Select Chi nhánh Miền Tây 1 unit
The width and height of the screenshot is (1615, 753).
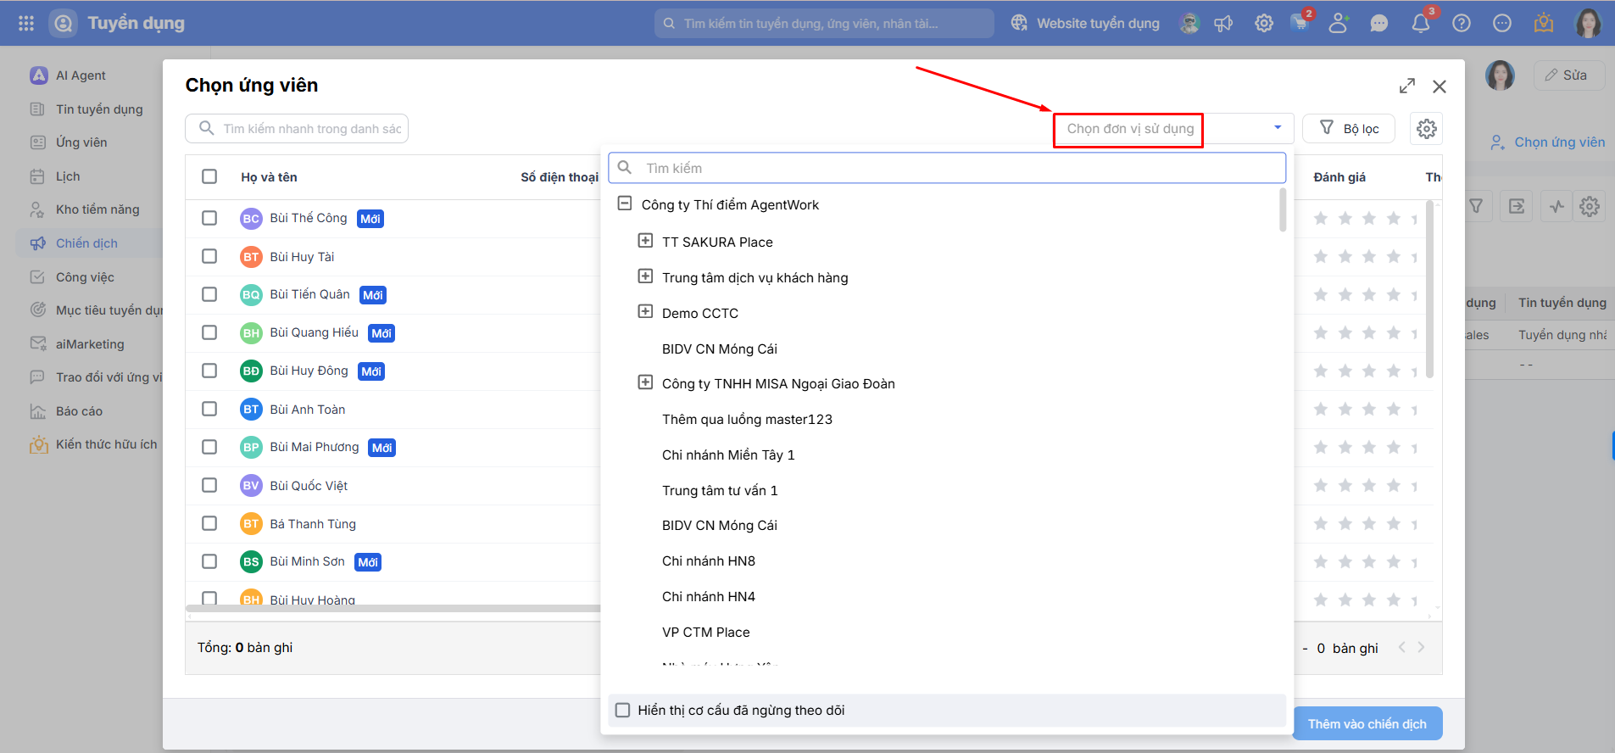pos(728,455)
